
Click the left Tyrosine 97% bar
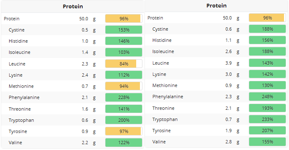coord(124,131)
